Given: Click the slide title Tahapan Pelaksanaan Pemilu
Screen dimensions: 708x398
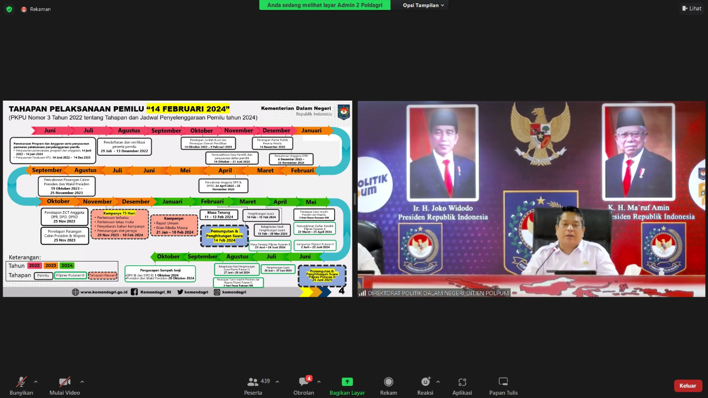Looking at the screenshot, I should pyautogui.click(x=119, y=109).
